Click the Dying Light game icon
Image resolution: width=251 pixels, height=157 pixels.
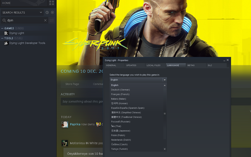click(6, 33)
